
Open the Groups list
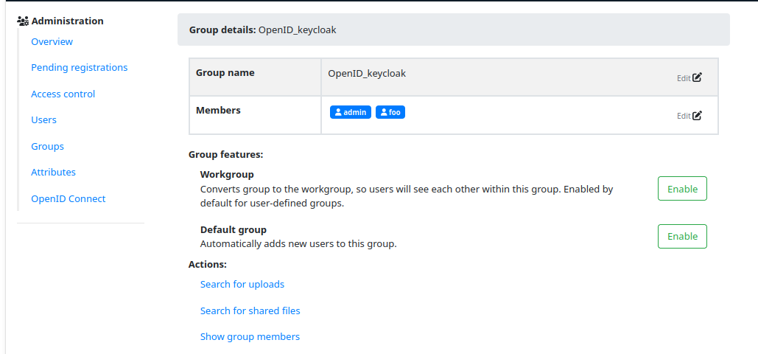pyautogui.click(x=47, y=146)
